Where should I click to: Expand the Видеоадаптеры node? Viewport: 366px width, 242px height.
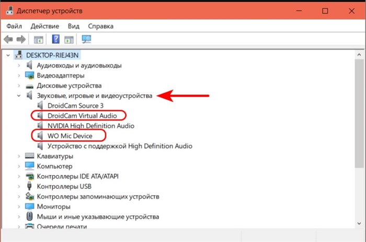[19, 76]
